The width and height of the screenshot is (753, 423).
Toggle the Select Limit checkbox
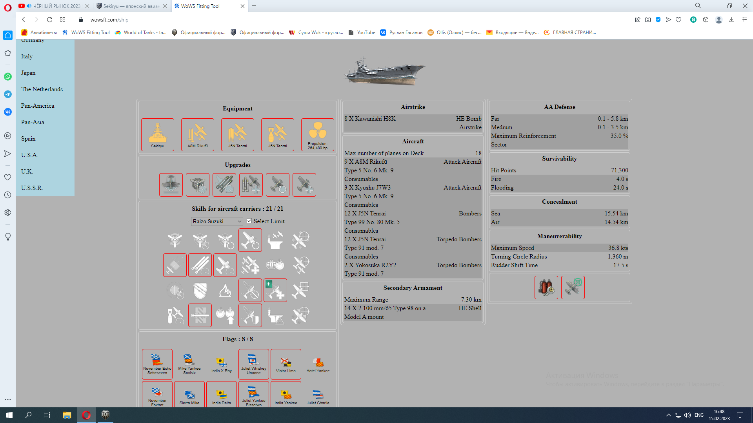click(249, 221)
